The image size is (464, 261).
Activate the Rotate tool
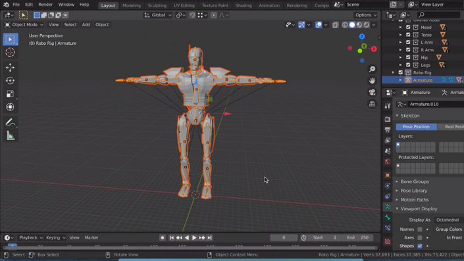tap(10, 81)
